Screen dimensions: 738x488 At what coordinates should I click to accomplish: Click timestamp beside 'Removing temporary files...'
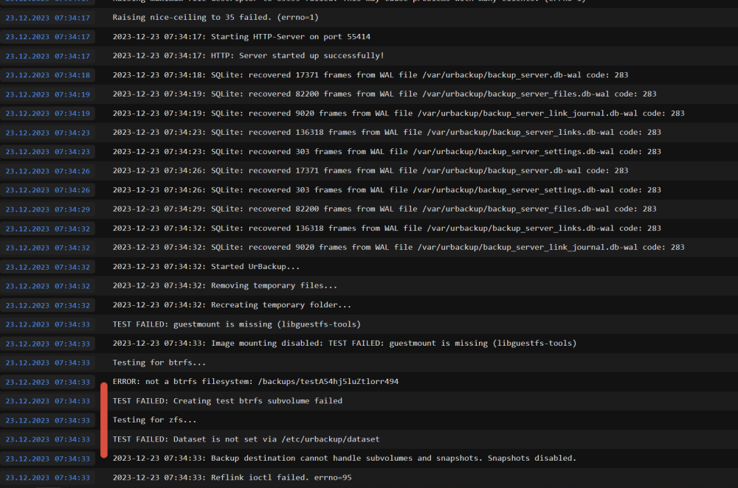click(x=47, y=286)
